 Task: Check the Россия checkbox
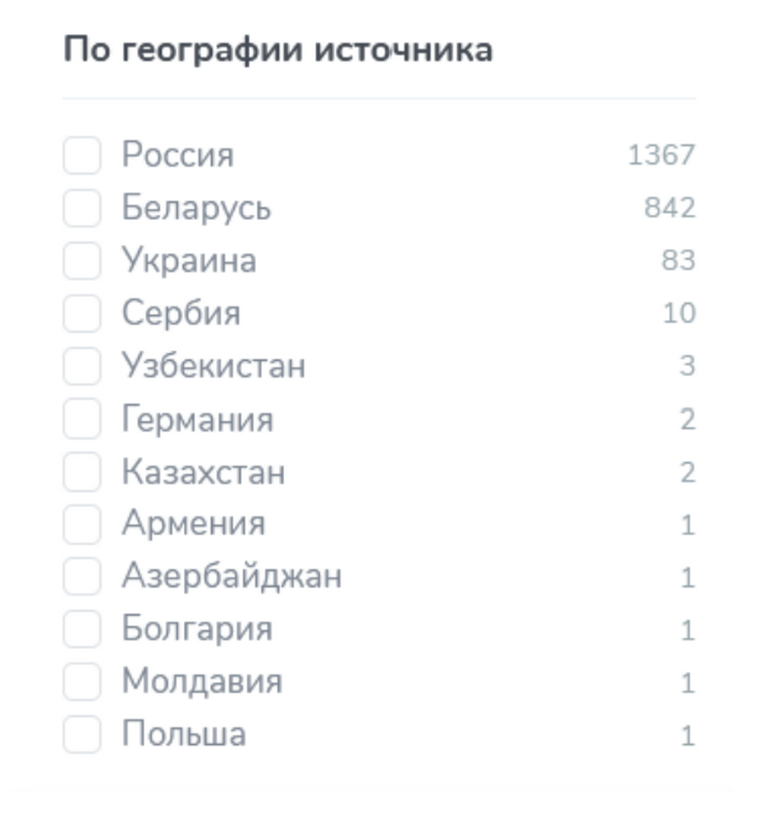[82, 156]
